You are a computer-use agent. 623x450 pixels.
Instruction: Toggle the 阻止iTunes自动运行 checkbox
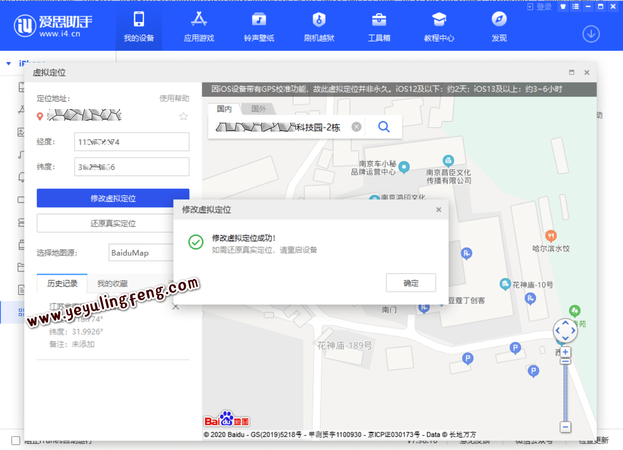pyautogui.click(x=16, y=440)
